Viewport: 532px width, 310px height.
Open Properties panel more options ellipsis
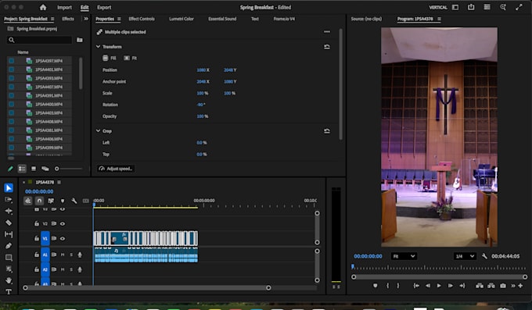pyautogui.click(x=327, y=31)
